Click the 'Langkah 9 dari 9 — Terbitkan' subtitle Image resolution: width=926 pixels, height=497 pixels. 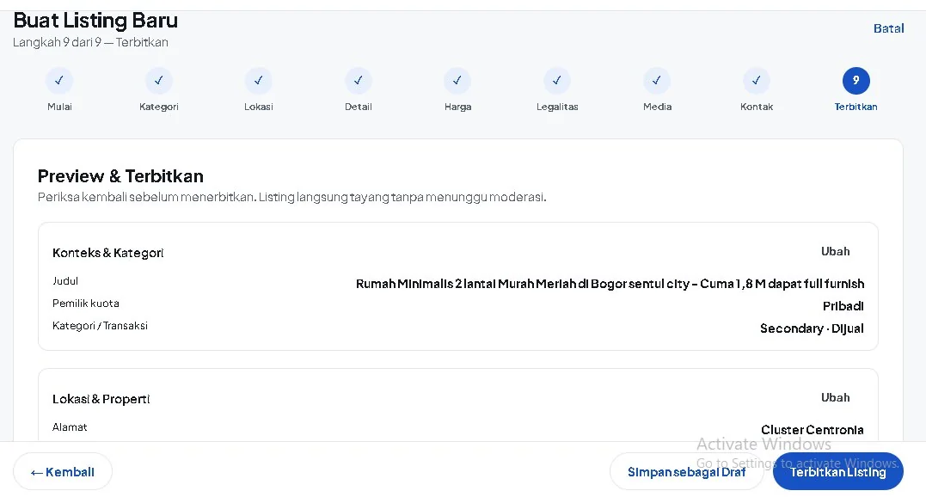coord(90,42)
